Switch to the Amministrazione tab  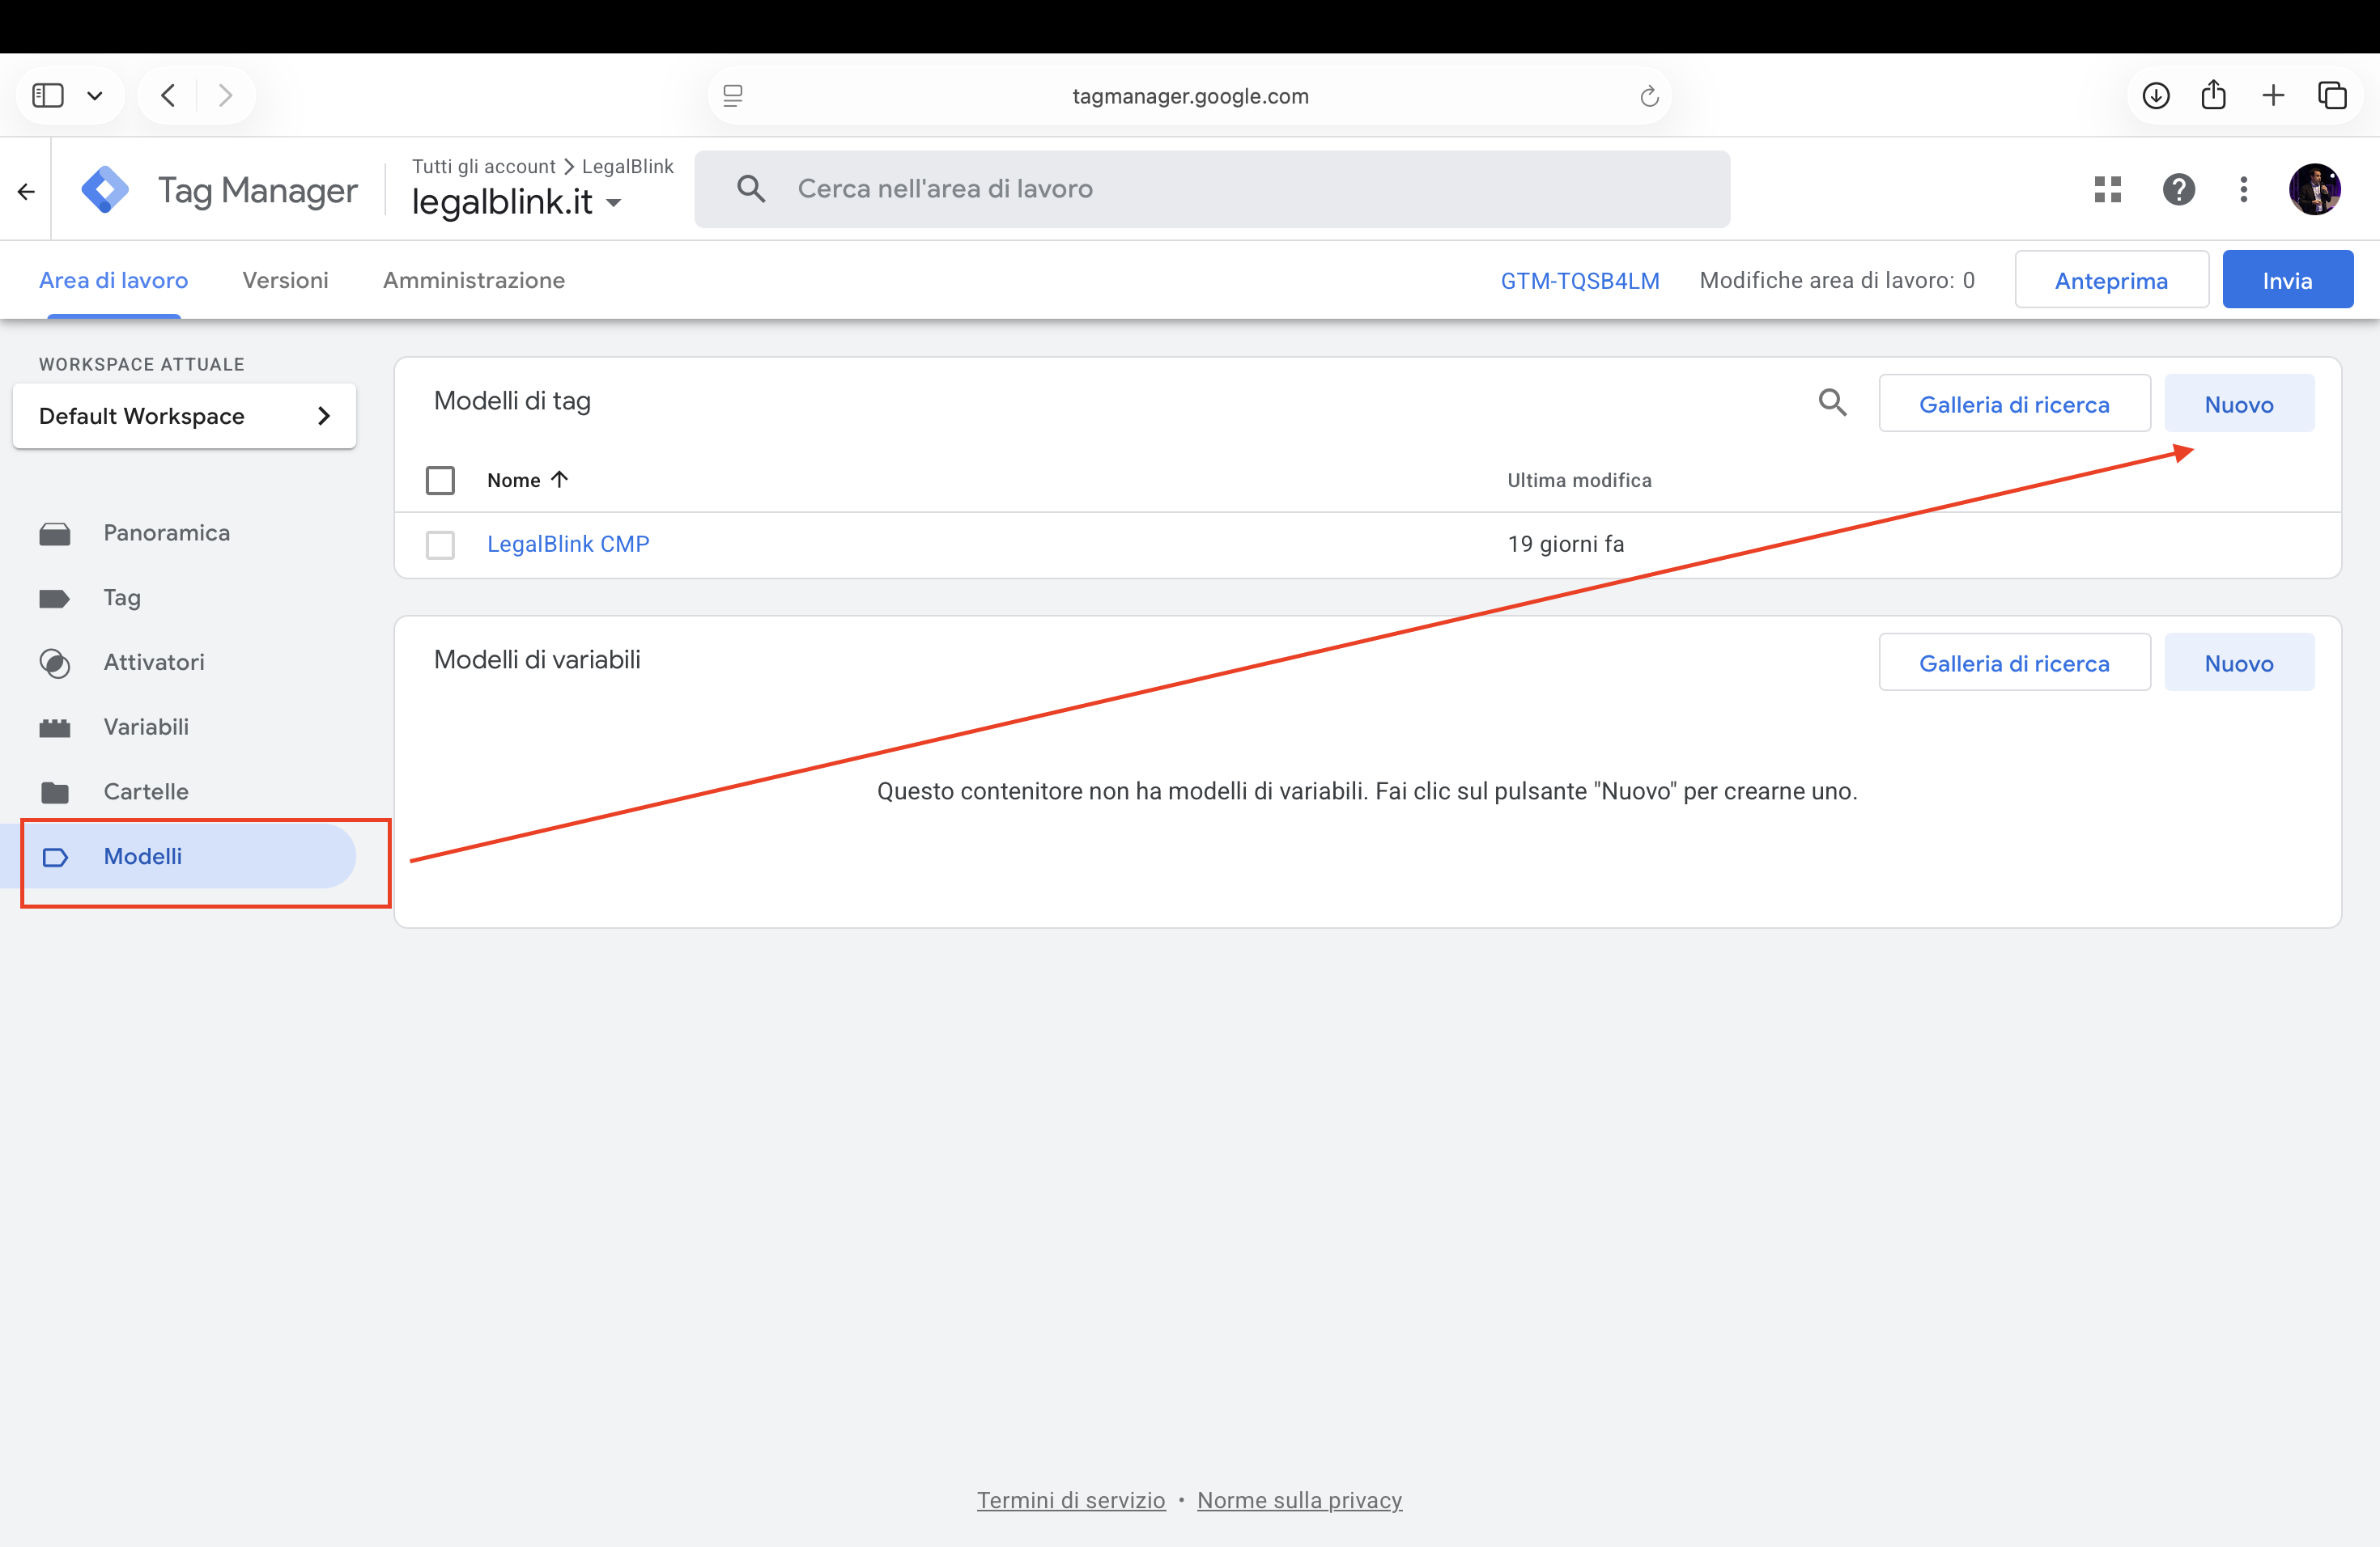473,281
